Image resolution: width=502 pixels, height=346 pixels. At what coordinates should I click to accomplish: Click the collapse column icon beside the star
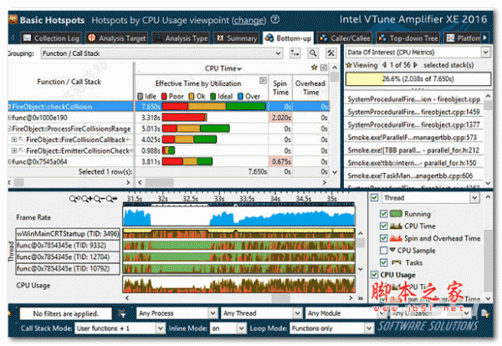pos(324,68)
